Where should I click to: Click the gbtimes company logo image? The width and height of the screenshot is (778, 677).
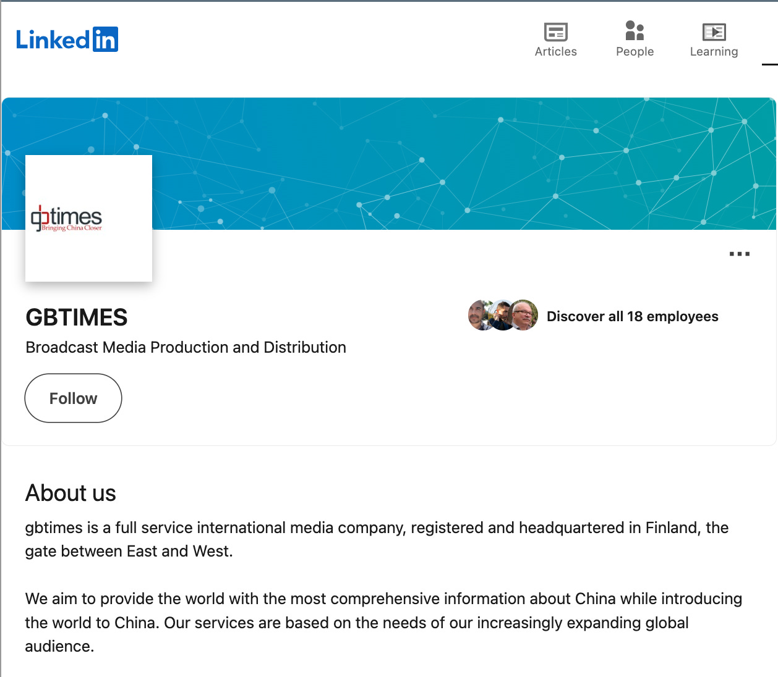click(x=88, y=218)
